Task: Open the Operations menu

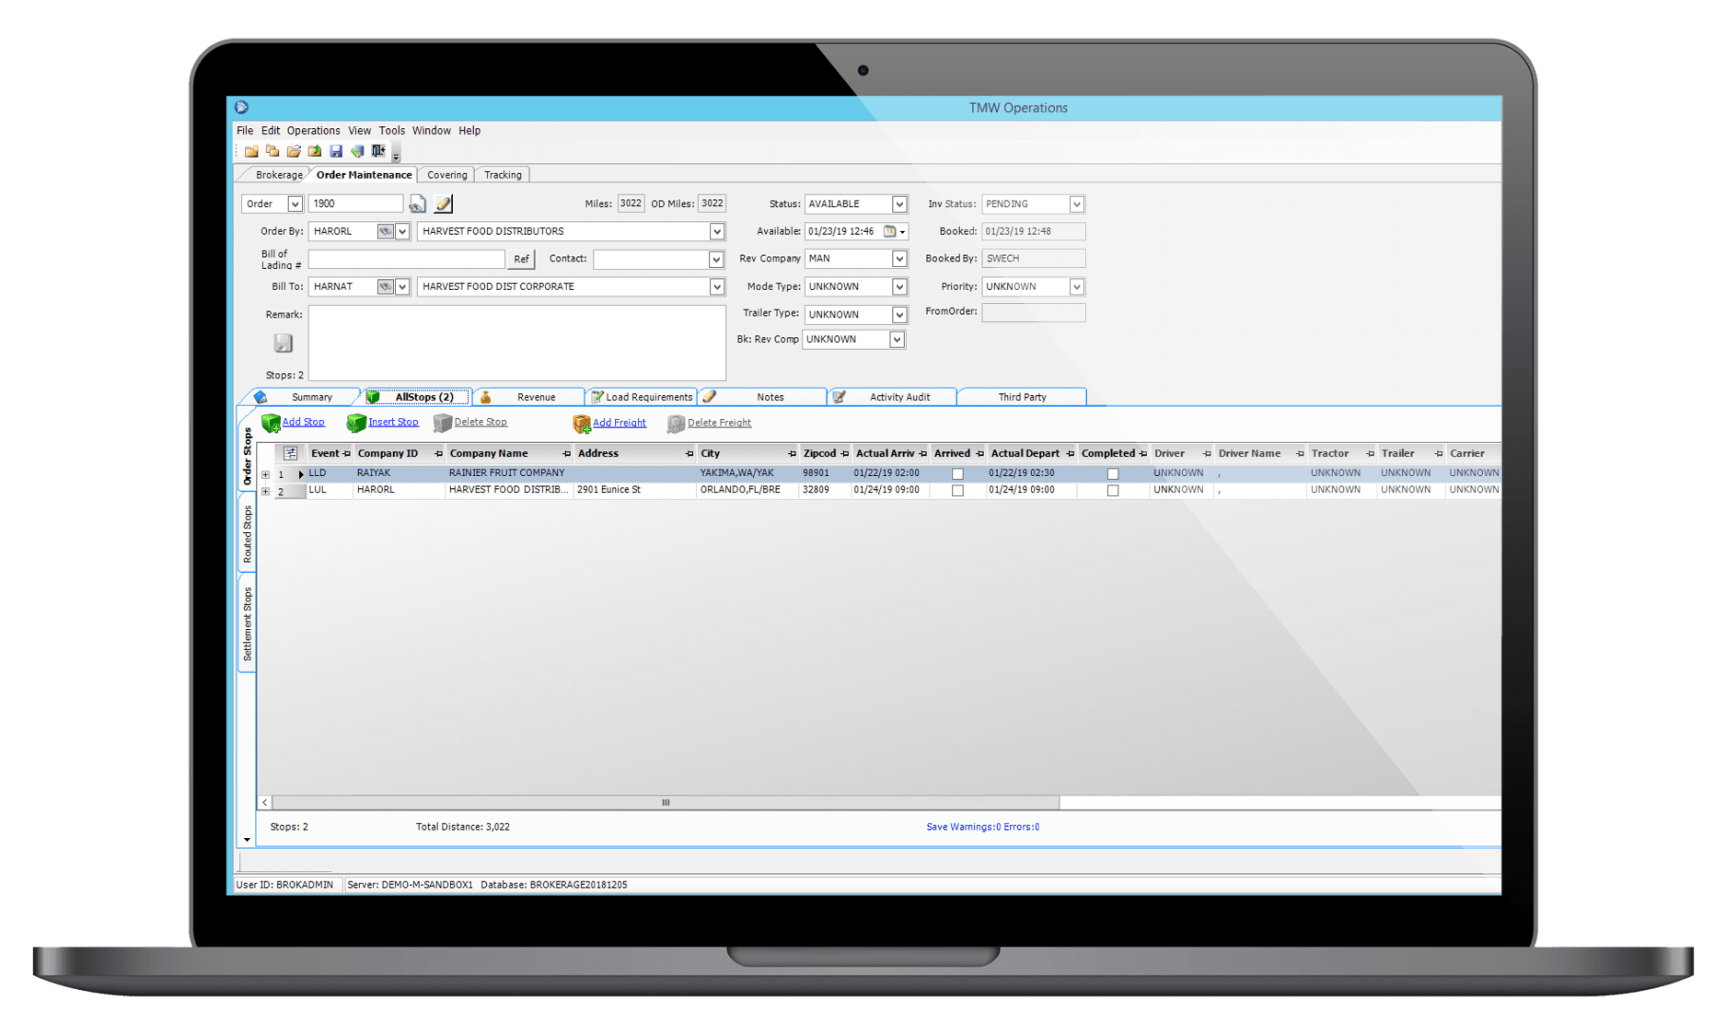Action: tap(313, 130)
